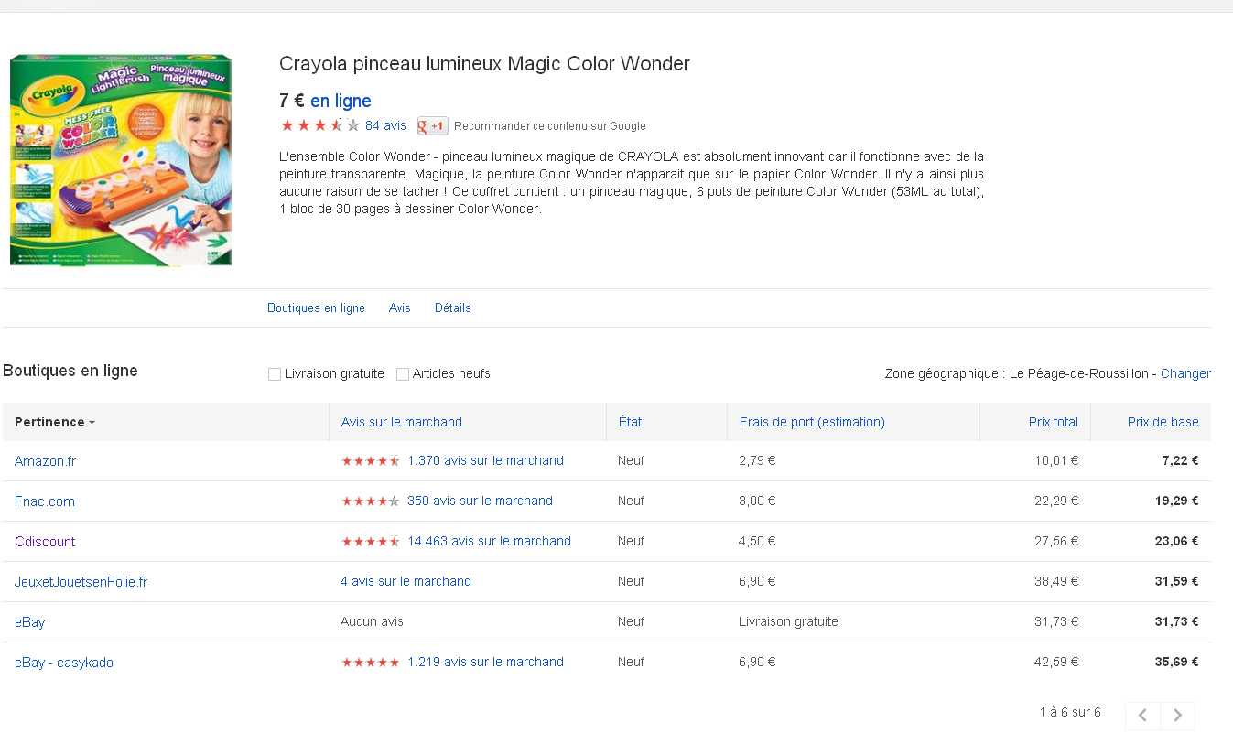Check the Articles neufs filter
The image size is (1233, 744).
coord(403,374)
